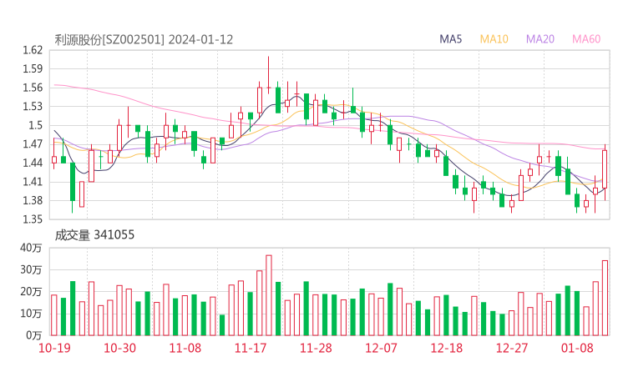Image resolution: width=618 pixels, height=367 pixels.
Task: Click the 1.44 price axis label
Action: coord(33,163)
